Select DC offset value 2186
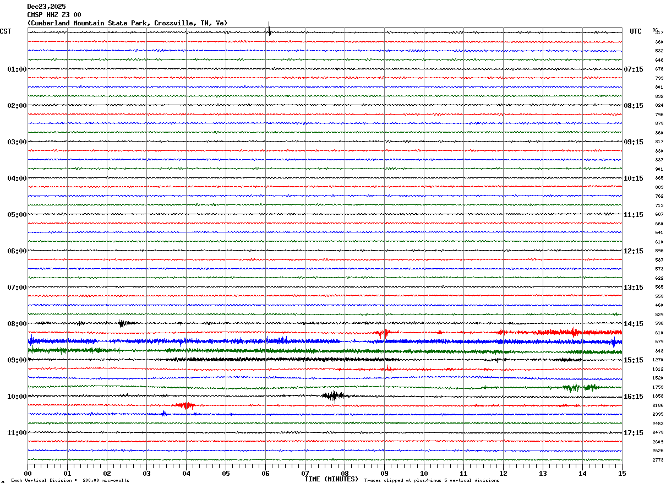Viewport: 666px width, 488px height. pos(658,406)
